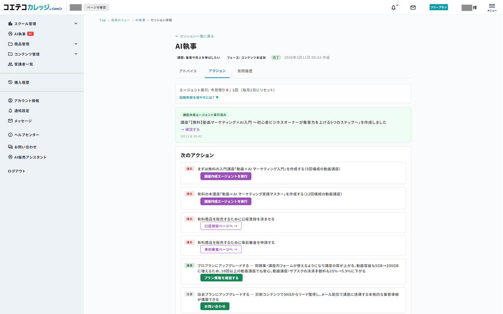Expand the スクール管理 chevron
Screen dimensions: 503x314
pyautogui.click(x=76, y=24)
